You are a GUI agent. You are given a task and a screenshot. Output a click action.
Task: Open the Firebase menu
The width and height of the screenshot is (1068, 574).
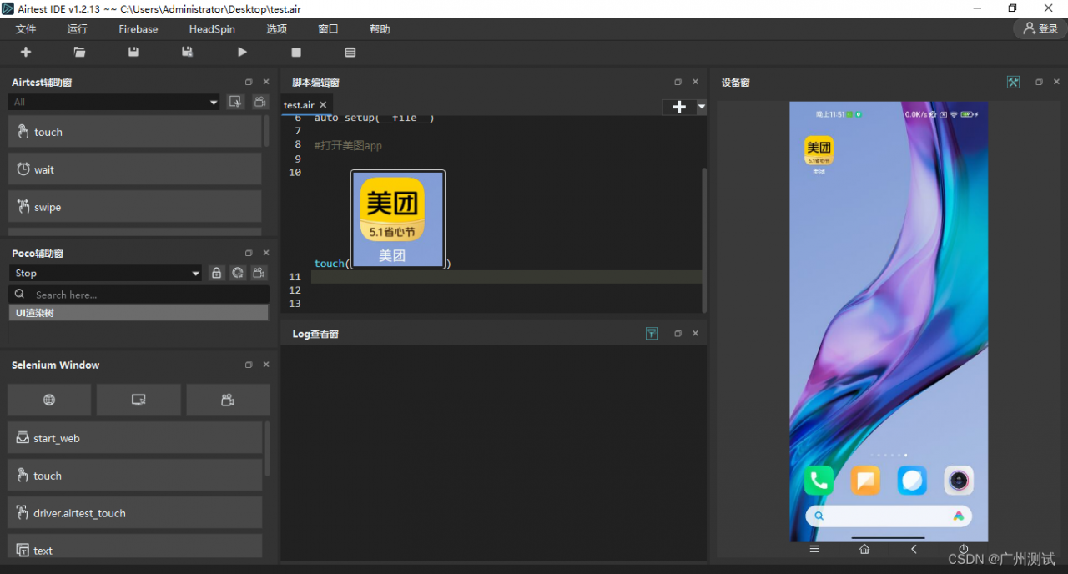(138, 28)
